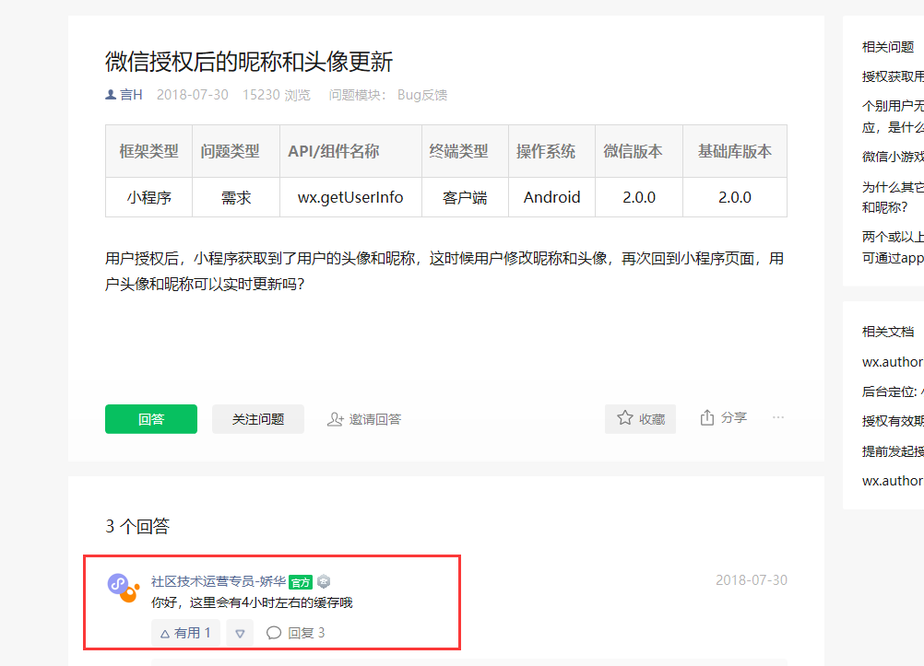Click the 邀请回答 person icon
The image size is (924, 666).
click(336, 419)
